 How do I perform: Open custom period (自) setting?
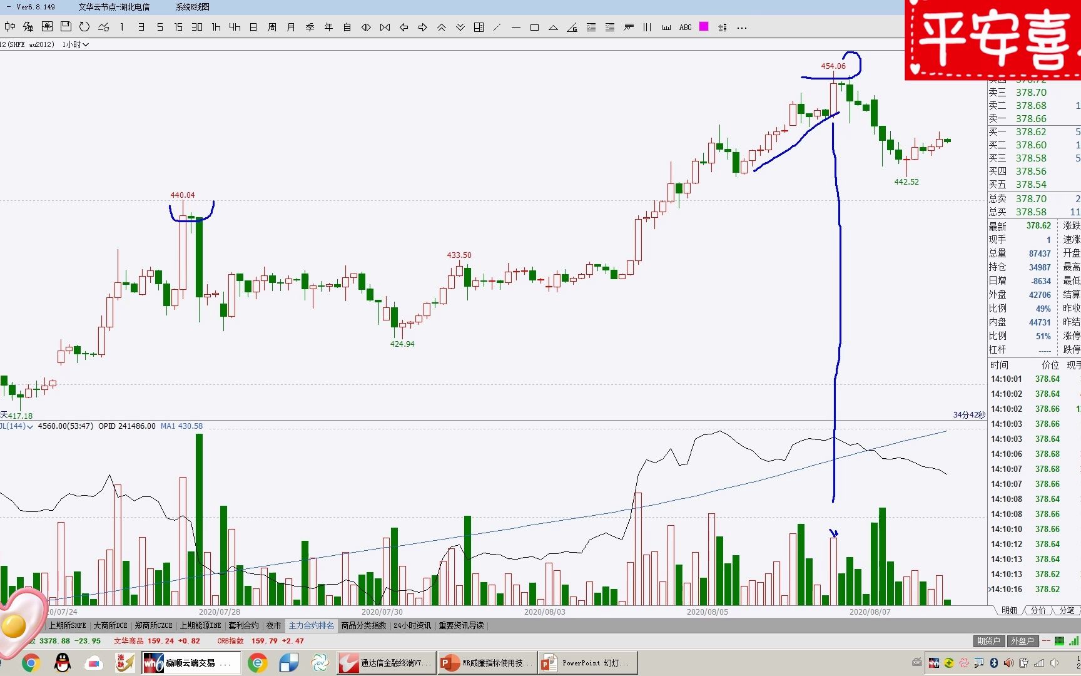click(347, 27)
